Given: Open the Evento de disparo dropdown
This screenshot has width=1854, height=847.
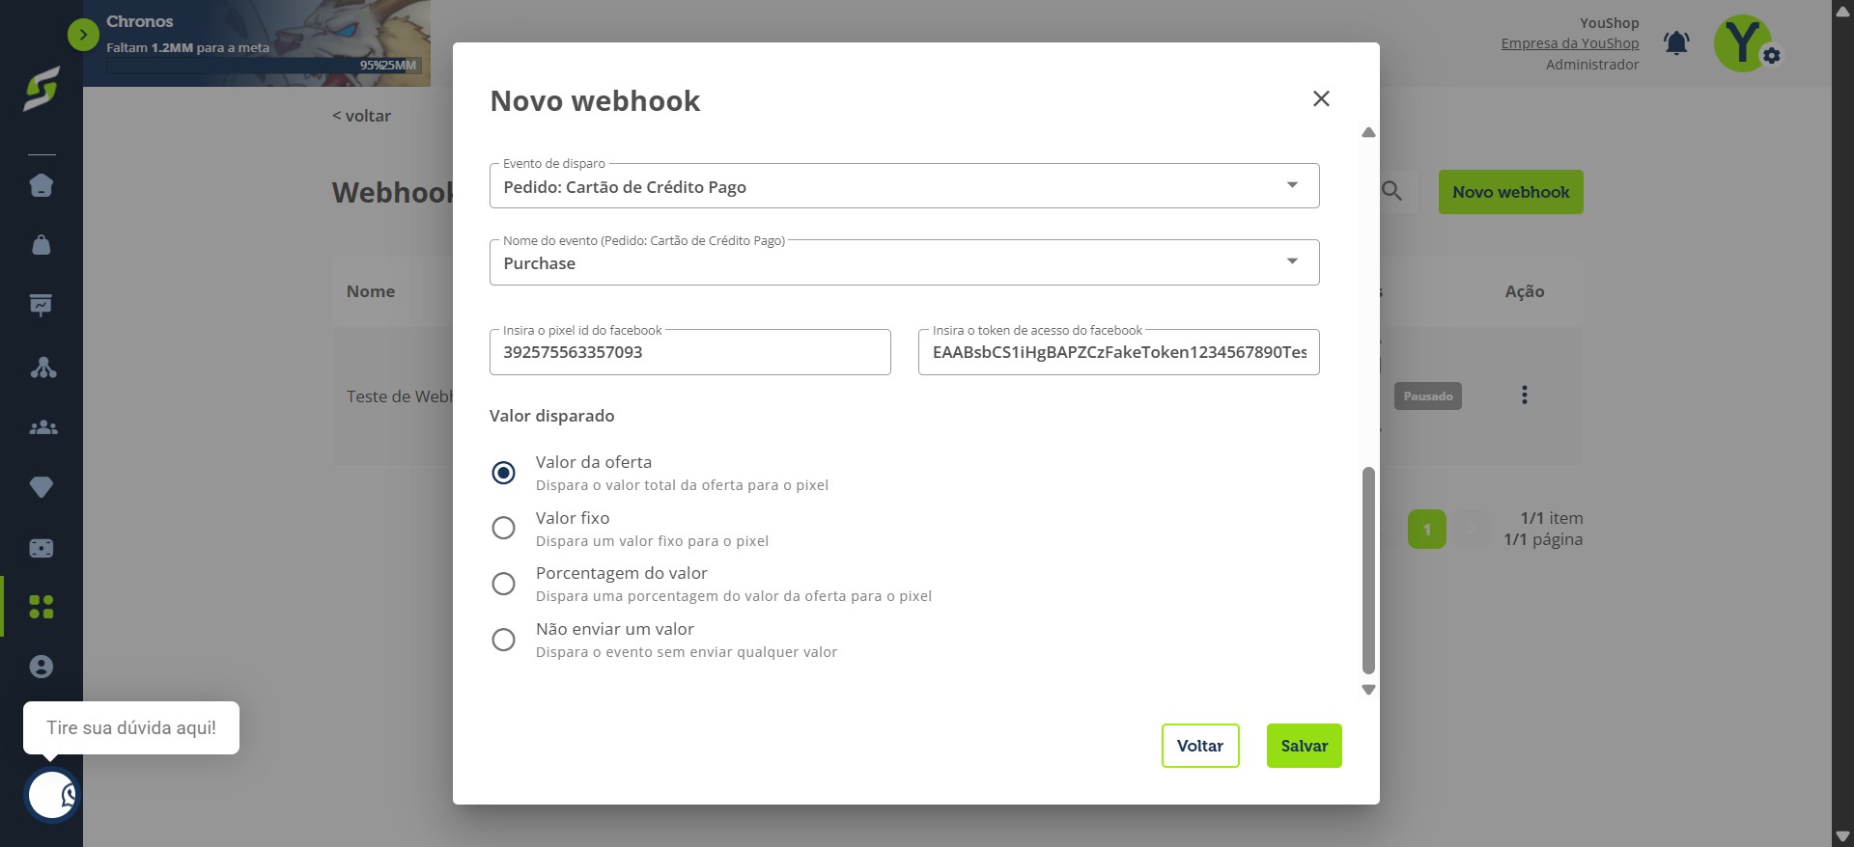Looking at the screenshot, I should pyautogui.click(x=905, y=186).
